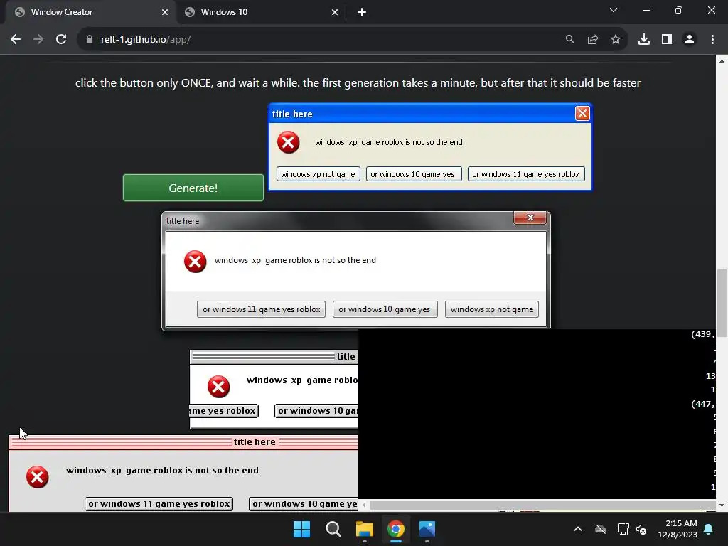Click muted volume tray icon

pos(642,529)
